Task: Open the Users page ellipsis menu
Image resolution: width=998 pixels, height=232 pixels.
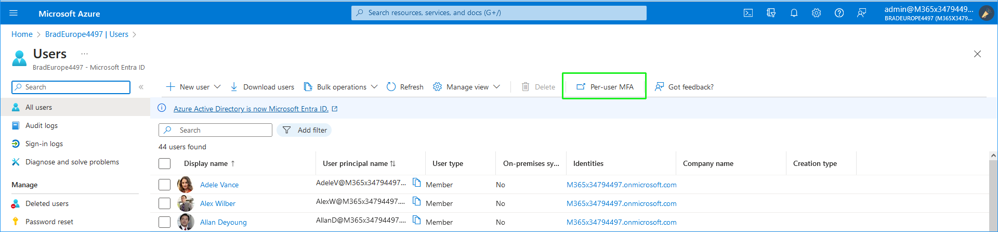Action: pyautogui.click(x=84, y=54)
